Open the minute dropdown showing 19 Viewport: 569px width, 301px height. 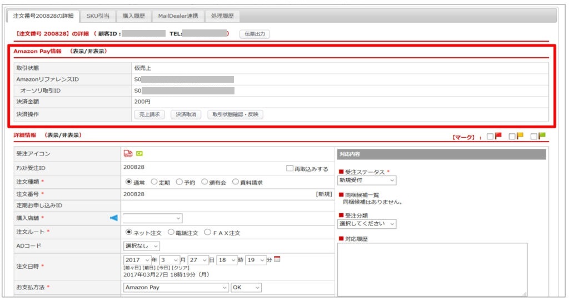(x=256, y=260)
